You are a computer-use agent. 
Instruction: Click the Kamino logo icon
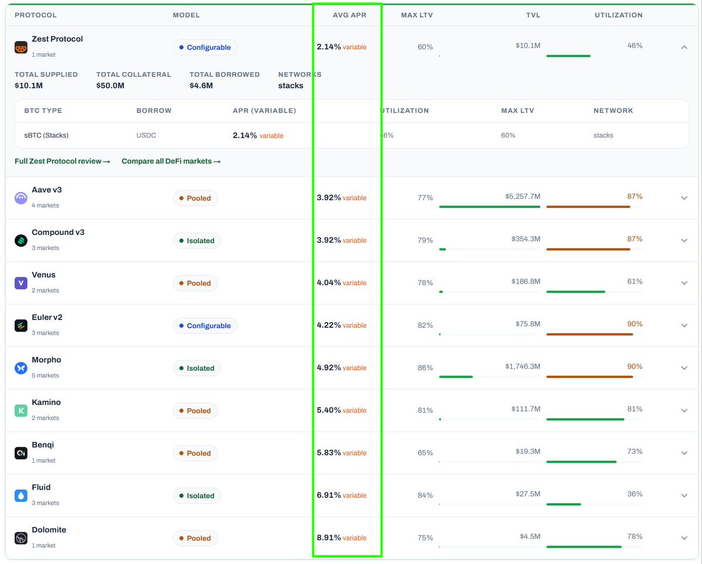click(x=21, y=411)
